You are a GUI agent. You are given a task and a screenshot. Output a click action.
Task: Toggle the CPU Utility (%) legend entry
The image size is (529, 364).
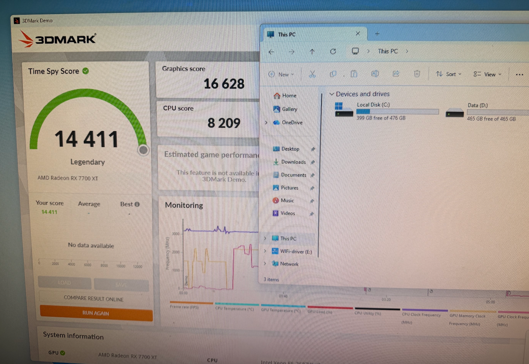point(377,311)
